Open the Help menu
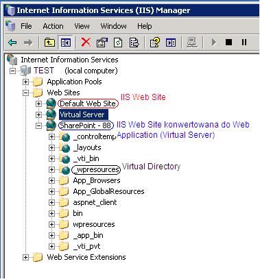 (x=144, y=26)
